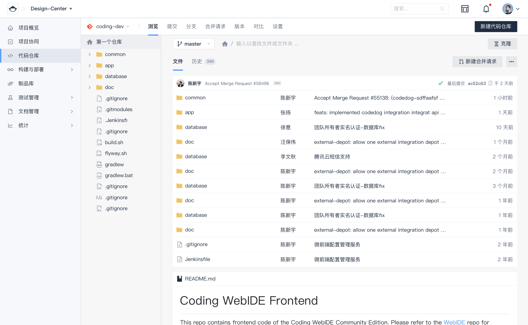Open the ... more options of the latest commit
Viewport: 528px width, 325px height.
pyautogui.click(x=277, y=83)
